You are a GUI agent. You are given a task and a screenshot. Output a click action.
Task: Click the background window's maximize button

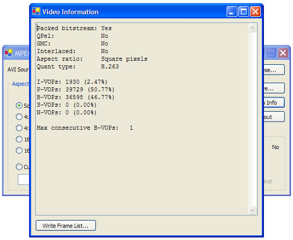click(x=271, y=53)
